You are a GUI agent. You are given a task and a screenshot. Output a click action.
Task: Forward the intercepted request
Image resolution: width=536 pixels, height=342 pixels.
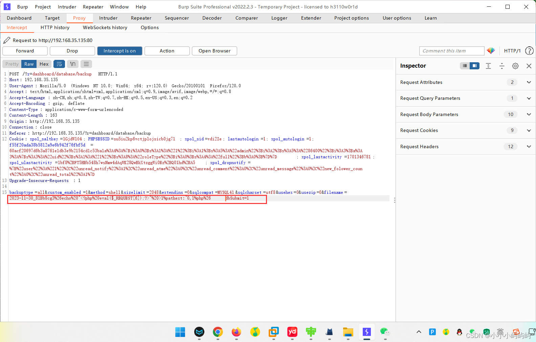click(x=25, y=51)
